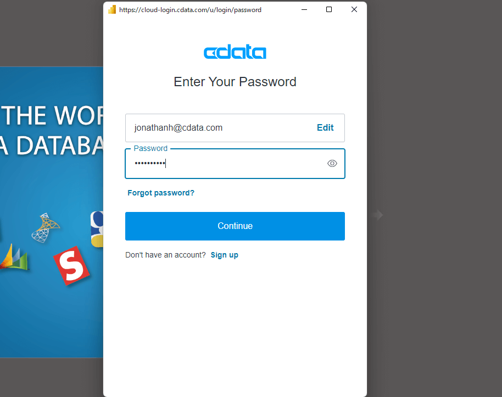The width and height of the screenshot is (502, 397).
Task: Close the login window
Action: point(354,9)
